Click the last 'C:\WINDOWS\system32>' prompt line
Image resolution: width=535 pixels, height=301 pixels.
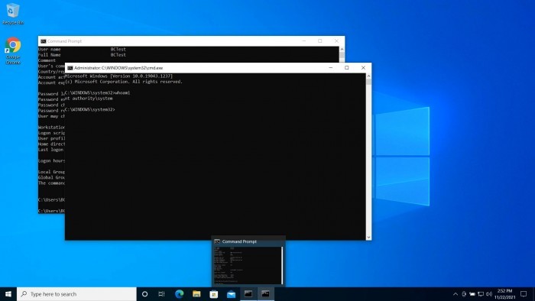(89, 109)
